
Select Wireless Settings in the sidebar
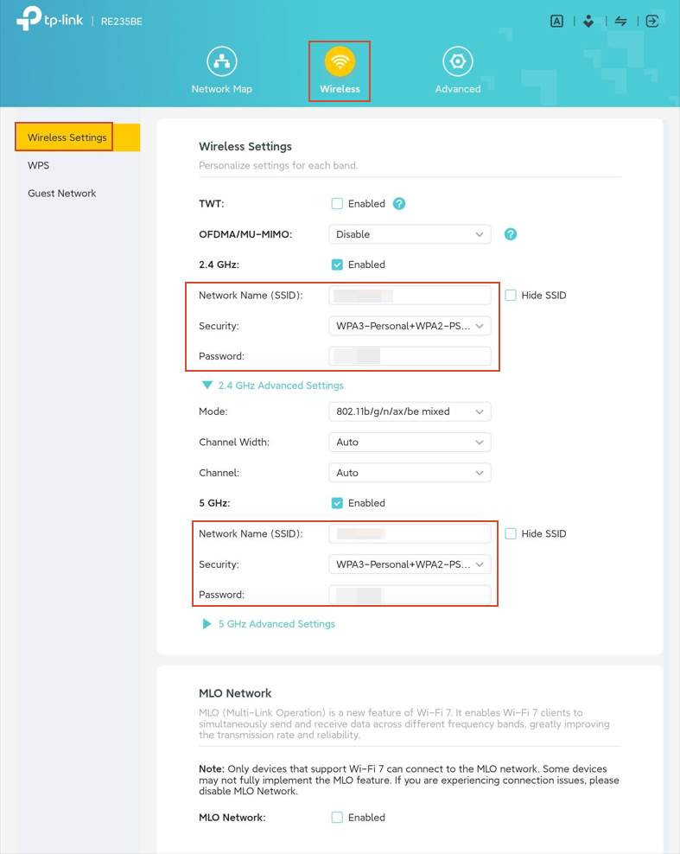coord(78,137)
